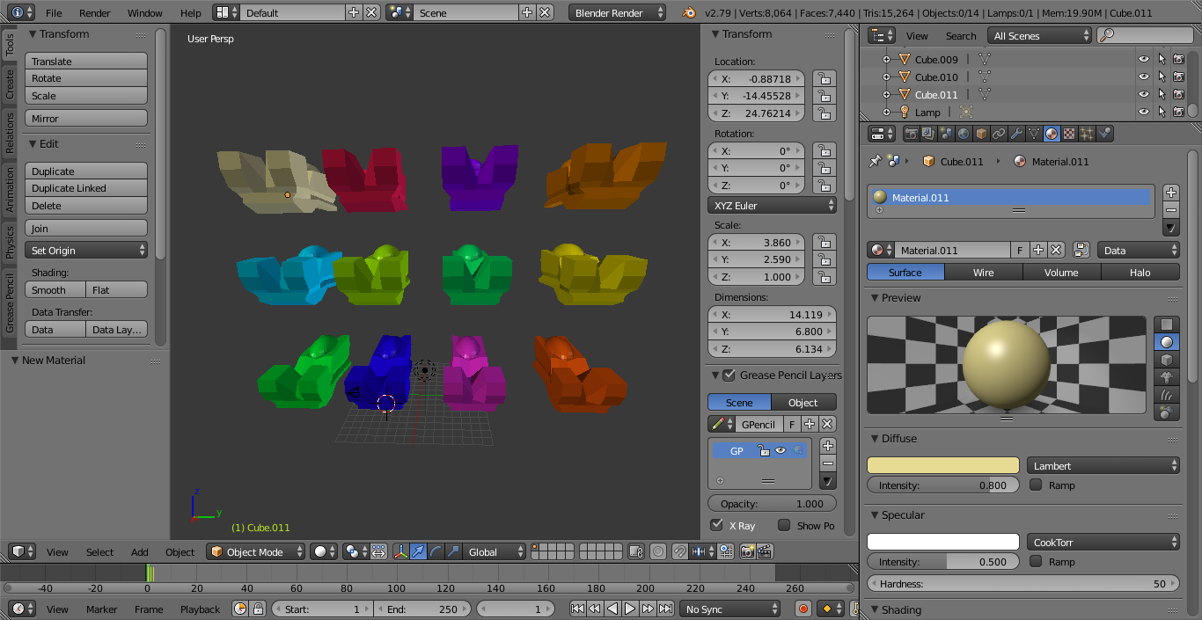Click the Smooth shading button
The height and width of the screenshot is (620, 1202).
coord(55,289)
